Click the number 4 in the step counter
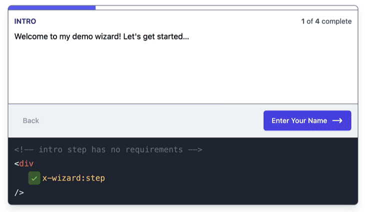The width and height of the screenshot is (365, 212). pos(317,21)
